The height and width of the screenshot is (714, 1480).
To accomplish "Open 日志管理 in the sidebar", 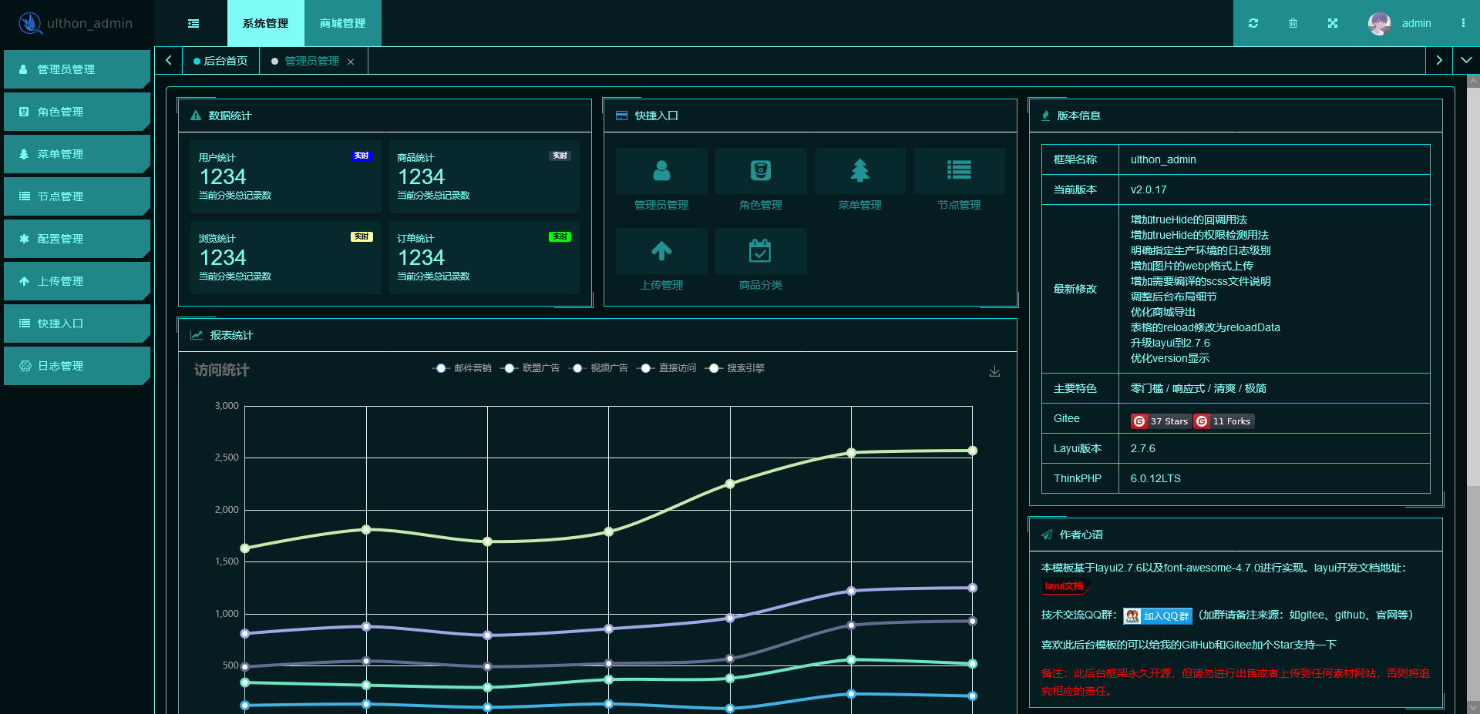I will pyautogui.click(x=77, y=366).
